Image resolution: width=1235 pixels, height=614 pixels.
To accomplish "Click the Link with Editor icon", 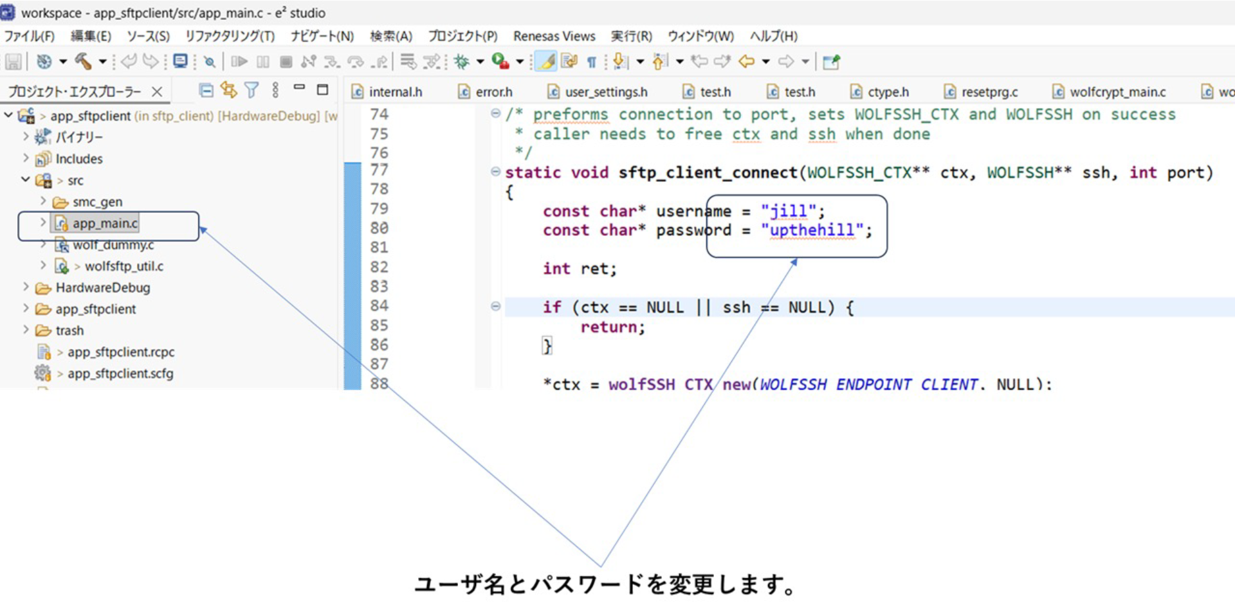I will click(x=228, y=91).
